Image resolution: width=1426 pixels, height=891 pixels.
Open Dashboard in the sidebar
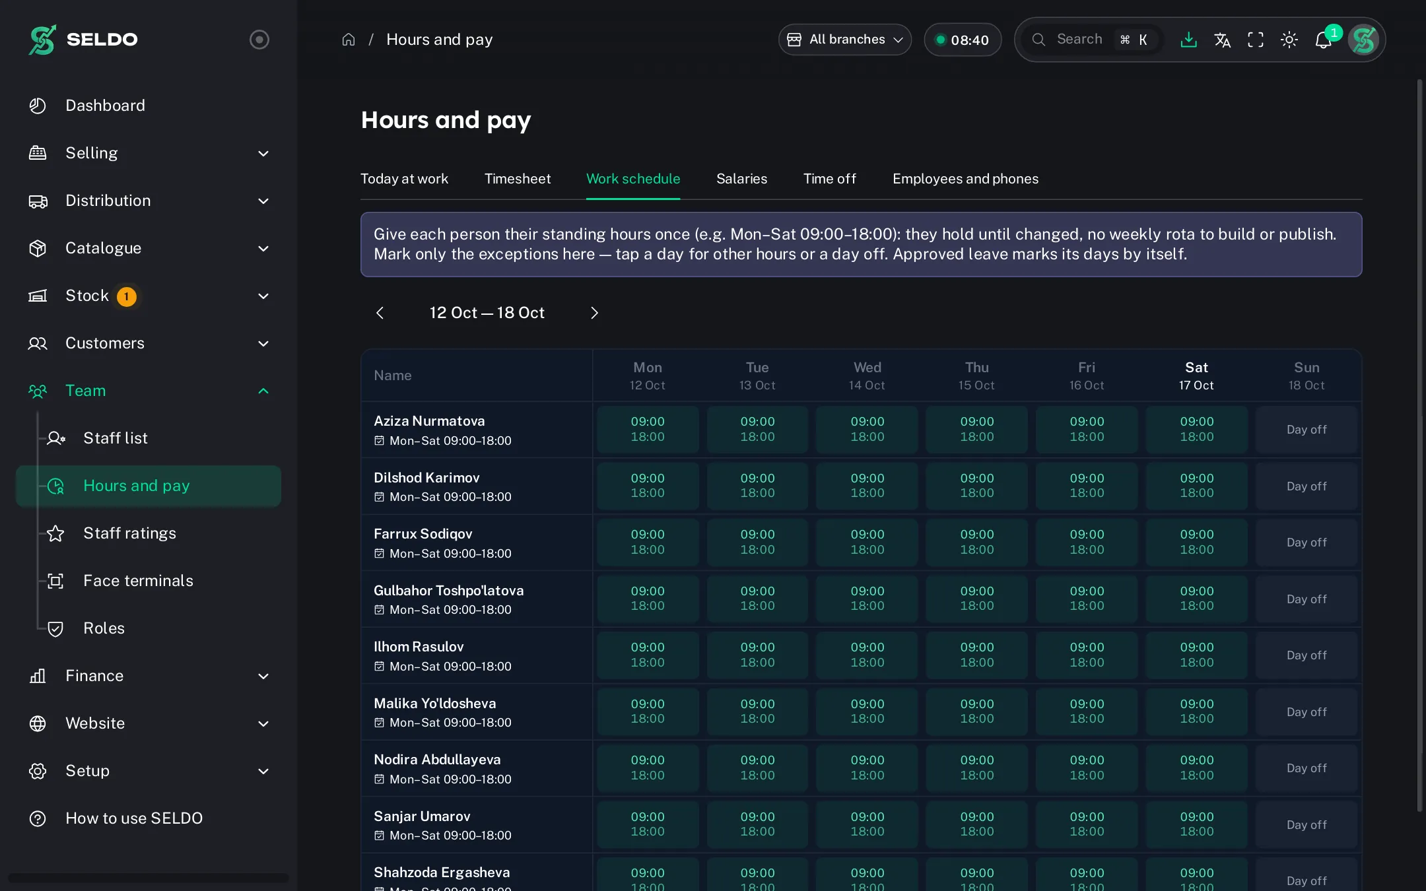click(x=149, y=106)
